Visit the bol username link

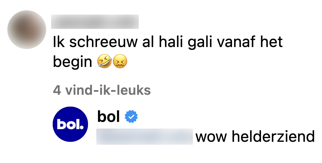point(109,117)
